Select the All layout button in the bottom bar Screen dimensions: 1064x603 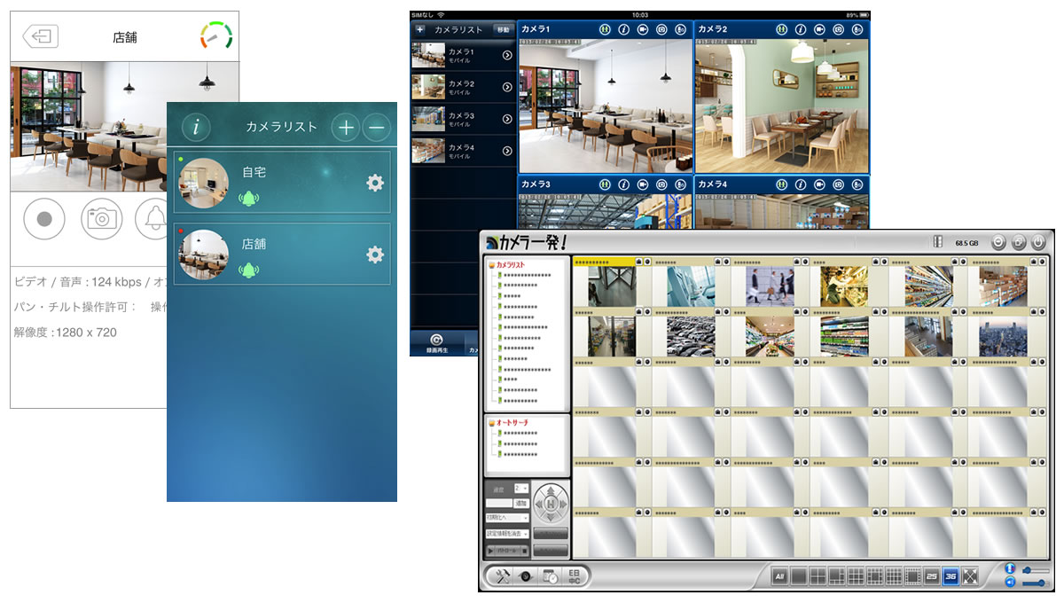(779, 576)
